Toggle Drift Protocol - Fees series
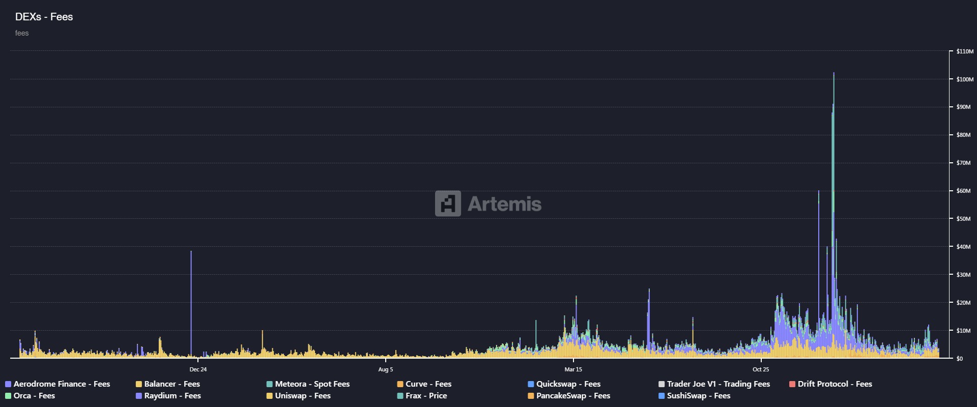 (830, 384)
